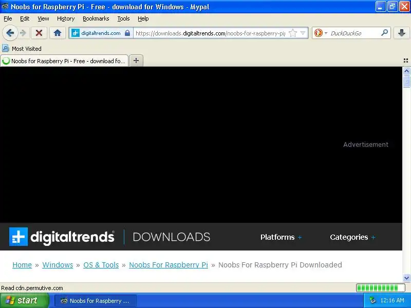Open the Home page icon
The width and height of the screenshot is (411, 308).
point(58,33)
